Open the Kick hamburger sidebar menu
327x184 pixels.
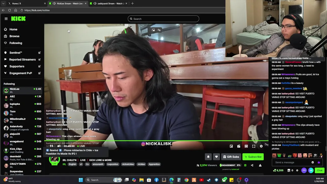point(6,19)
